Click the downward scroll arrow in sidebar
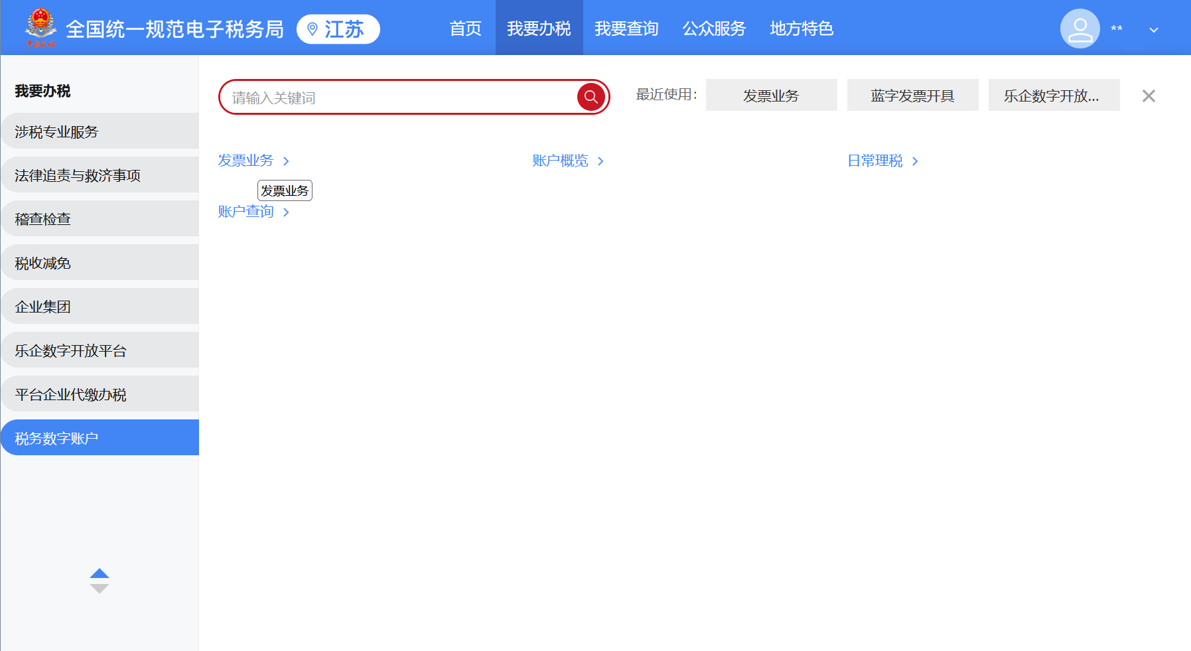This screenshot has width=1191, height=651. (99, 588)
